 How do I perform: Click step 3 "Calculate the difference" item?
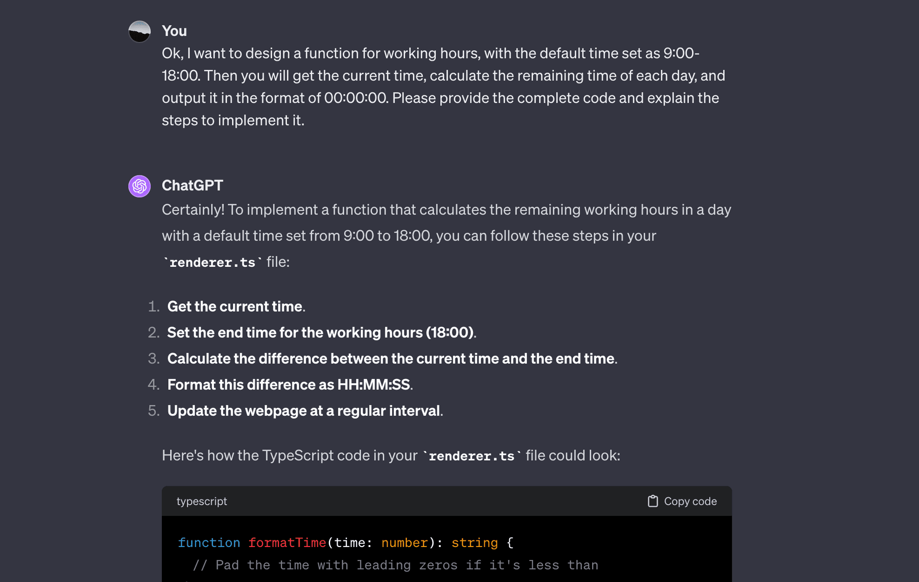pos(391,359)
